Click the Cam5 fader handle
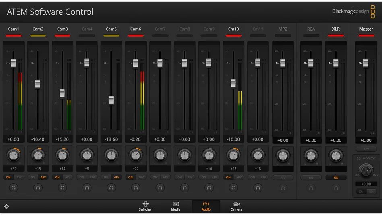The height and width of the screenshot is (215, 382). click(111, 100)
